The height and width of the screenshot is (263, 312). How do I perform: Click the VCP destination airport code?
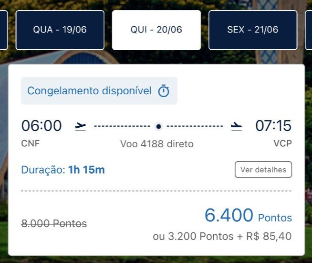[x=282, y=143]
